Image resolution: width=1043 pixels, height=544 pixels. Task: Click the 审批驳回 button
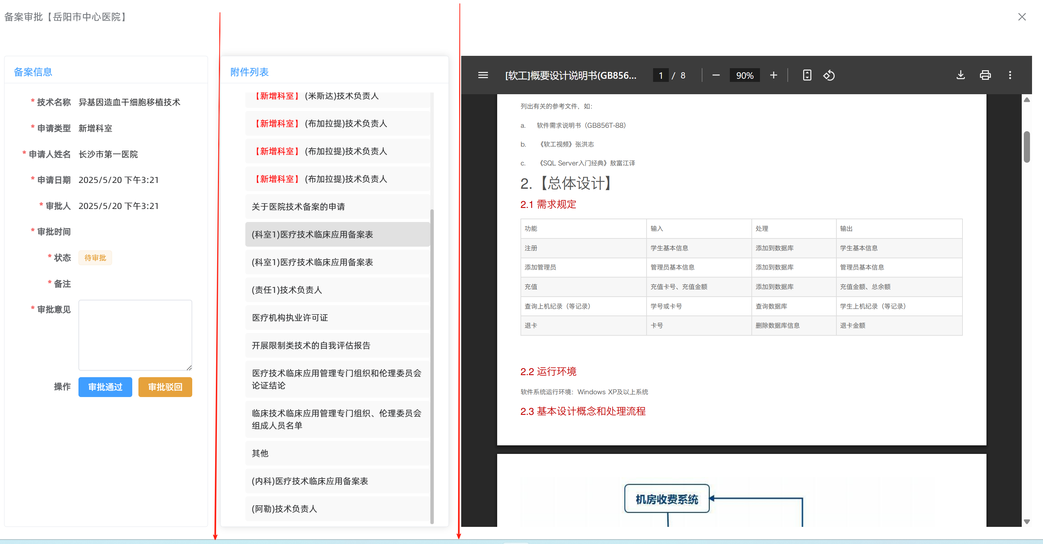coord(165,387)
